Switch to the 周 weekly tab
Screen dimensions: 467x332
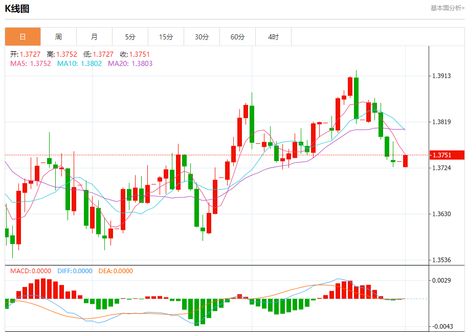coord(59,37)
